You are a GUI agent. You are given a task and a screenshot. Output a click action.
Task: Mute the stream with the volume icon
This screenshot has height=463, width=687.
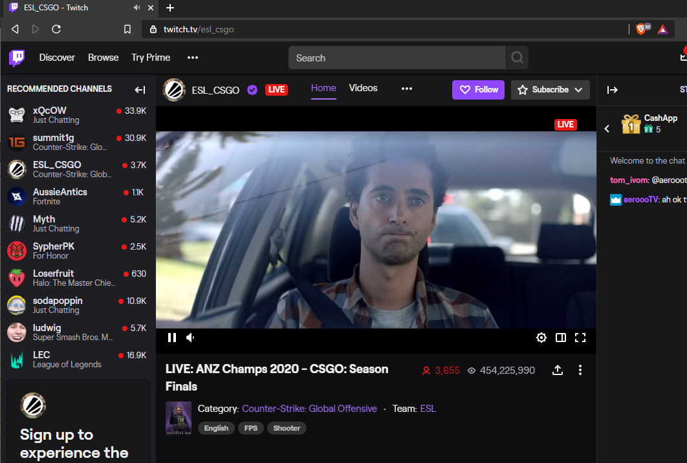191,338
